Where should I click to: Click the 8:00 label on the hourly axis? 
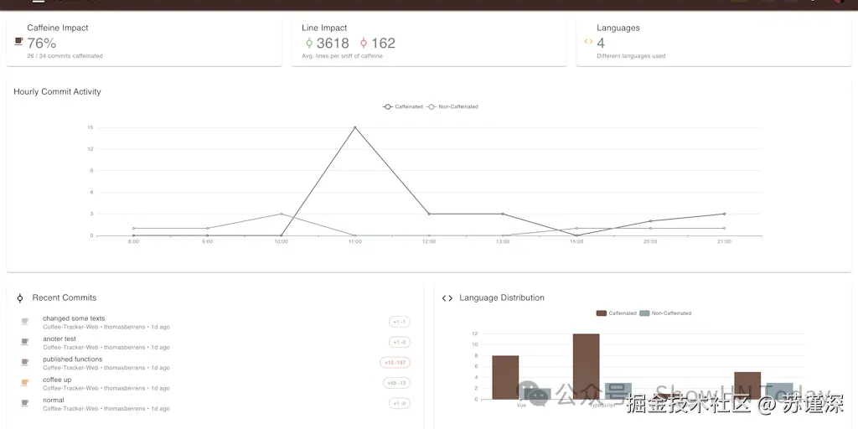(133, 241)
